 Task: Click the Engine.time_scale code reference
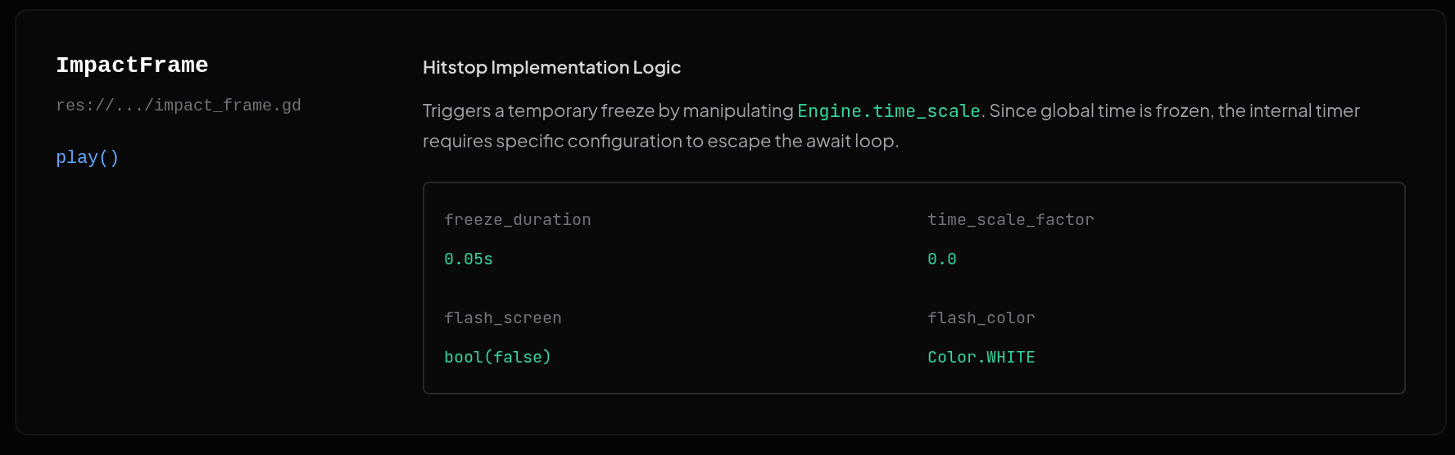pos(888,110)
